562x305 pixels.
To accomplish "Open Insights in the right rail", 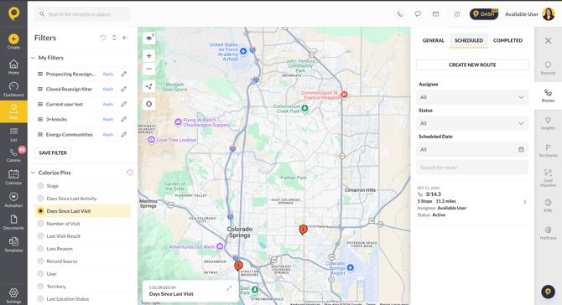I will (x=548, y=123).
